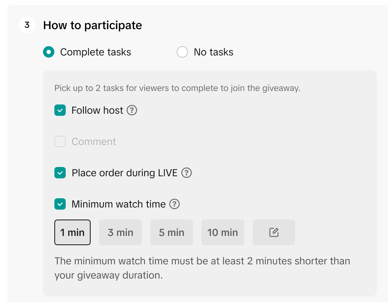Screen dimensions: 388x302
Task: Toggle the Minimum watch time checkbox
Action: pyautogui.click(x=60, y=204)
